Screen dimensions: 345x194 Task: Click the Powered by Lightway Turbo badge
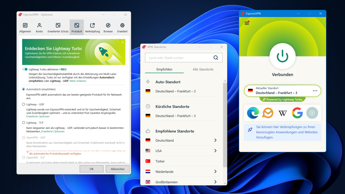coord(283,99)
